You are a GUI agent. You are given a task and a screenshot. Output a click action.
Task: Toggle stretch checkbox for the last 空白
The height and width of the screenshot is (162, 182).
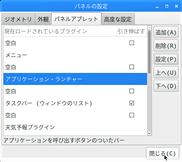(132, 115)
